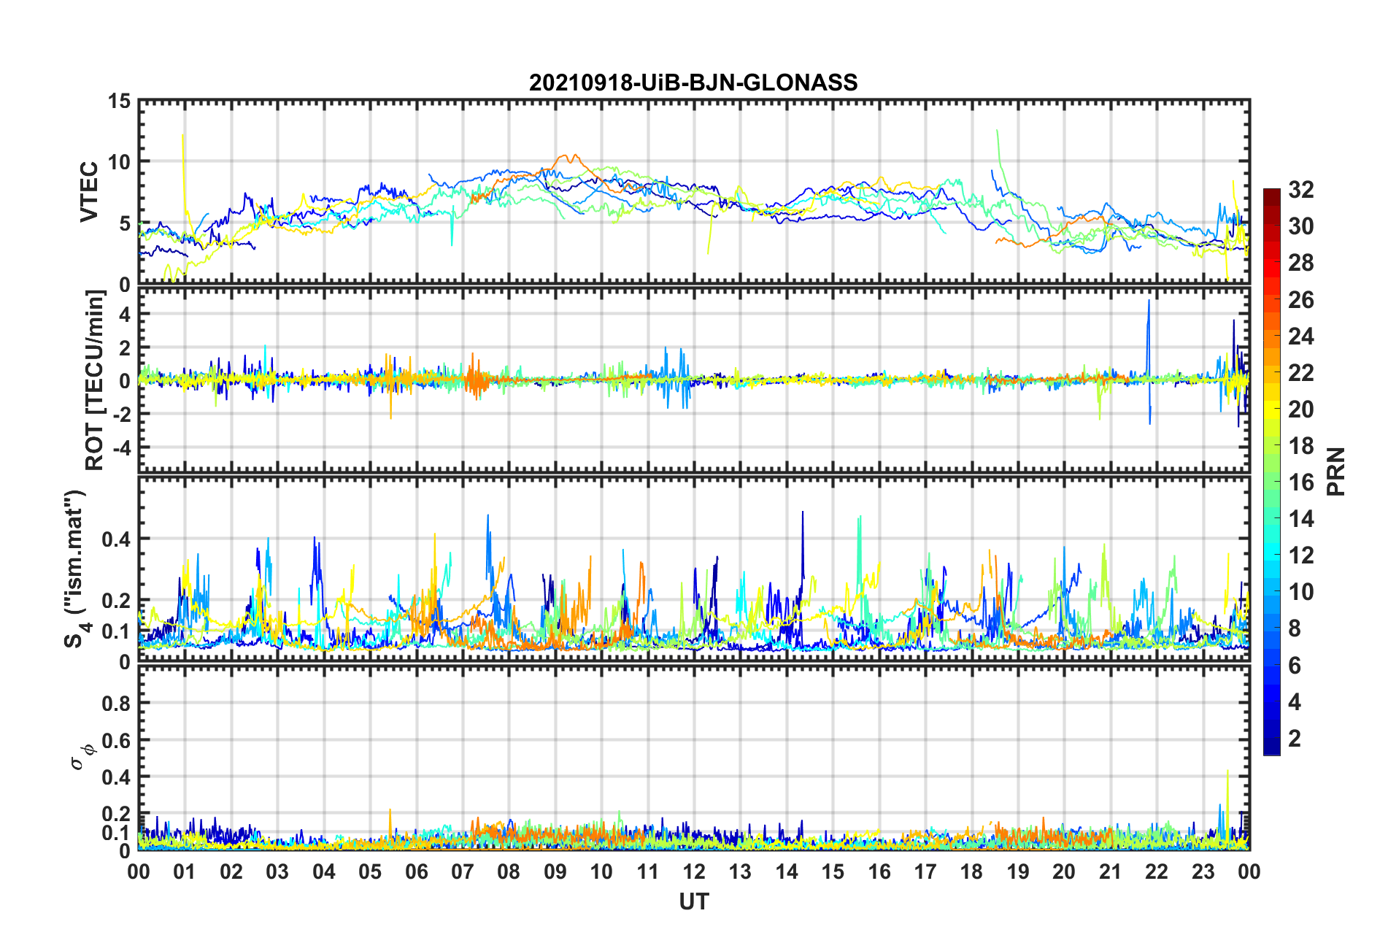Select hour tick "05" on the UT axis

pos(370,871)
